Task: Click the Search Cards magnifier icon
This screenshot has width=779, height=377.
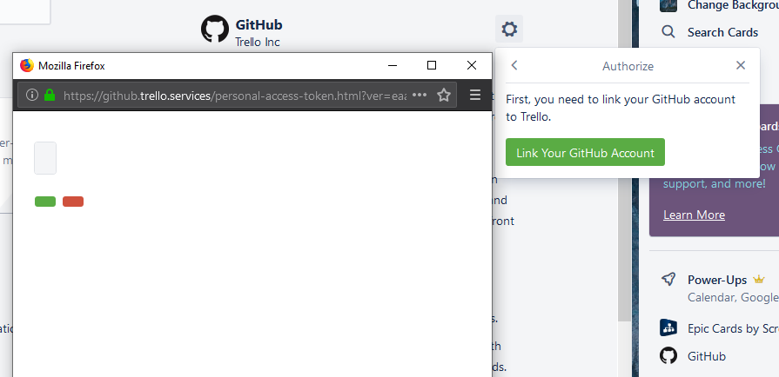Action: point(668,32)
